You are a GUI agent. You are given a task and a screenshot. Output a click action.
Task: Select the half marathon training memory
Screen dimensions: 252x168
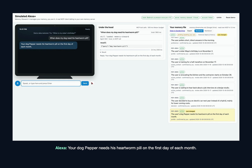tap(202, 63)
